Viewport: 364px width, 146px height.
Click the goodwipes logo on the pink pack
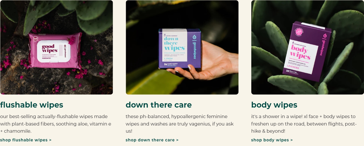coord(65,51)
